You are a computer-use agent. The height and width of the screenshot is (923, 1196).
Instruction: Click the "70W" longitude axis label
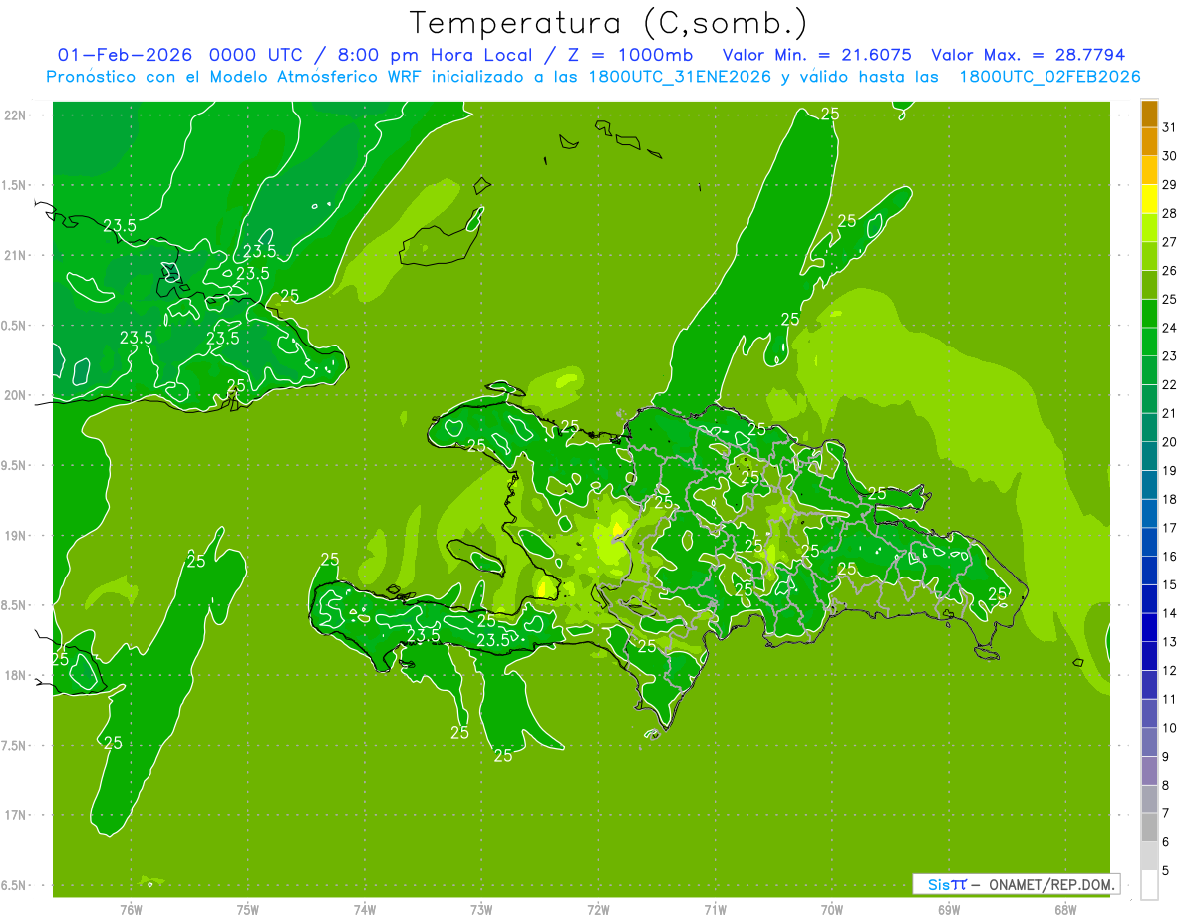point(831,910)
